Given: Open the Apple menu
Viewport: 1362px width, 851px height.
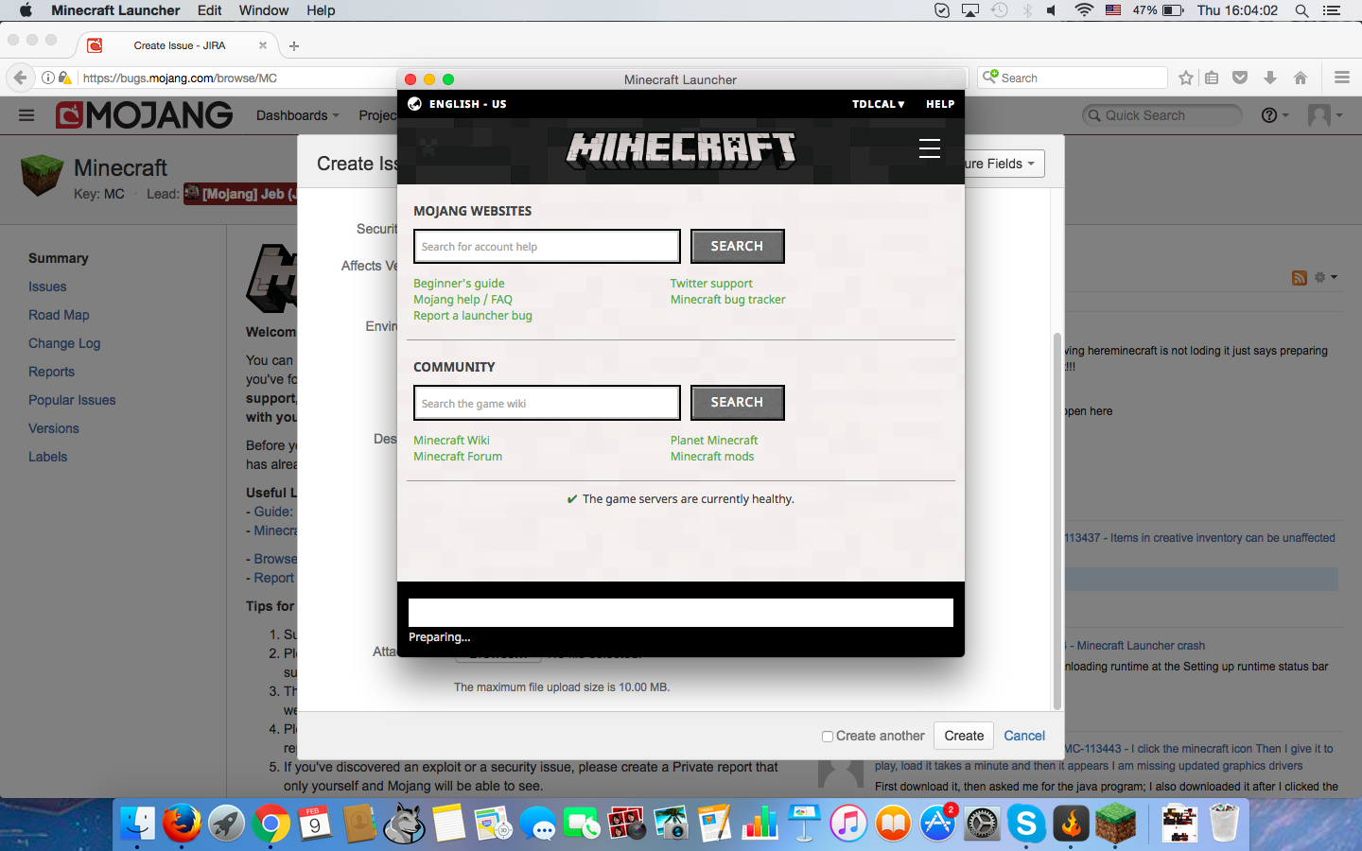Looking at the screenshot, I should pos(26,10).
